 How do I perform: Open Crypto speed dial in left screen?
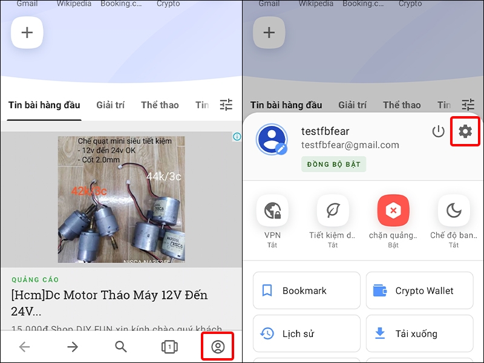168,4
